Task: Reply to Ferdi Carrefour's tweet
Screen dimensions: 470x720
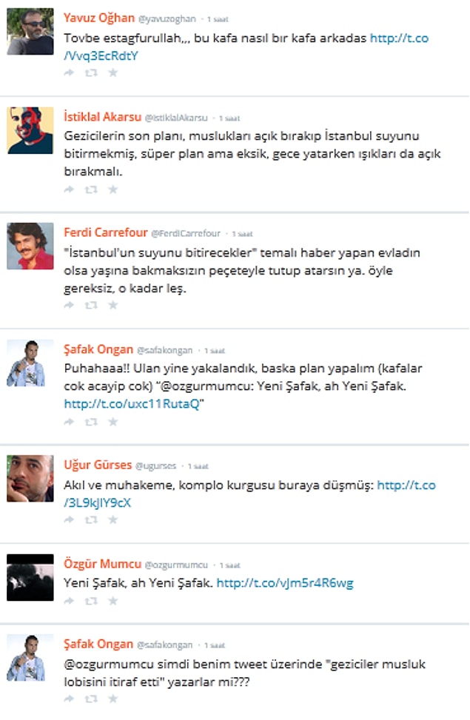Action: (69, 305)
